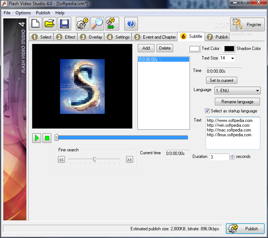Open a project with the folder icon
This screenshot has width=268, height=238.
click(49, 24)
